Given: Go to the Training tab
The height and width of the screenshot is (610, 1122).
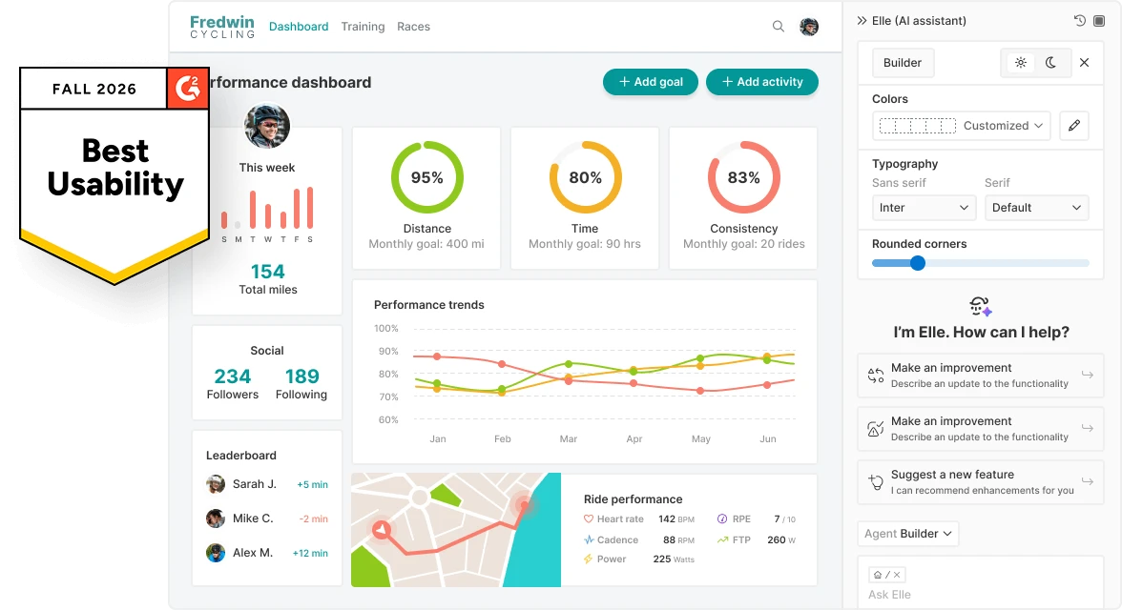Looking at the screenshot, I should [x=363, y=27].
